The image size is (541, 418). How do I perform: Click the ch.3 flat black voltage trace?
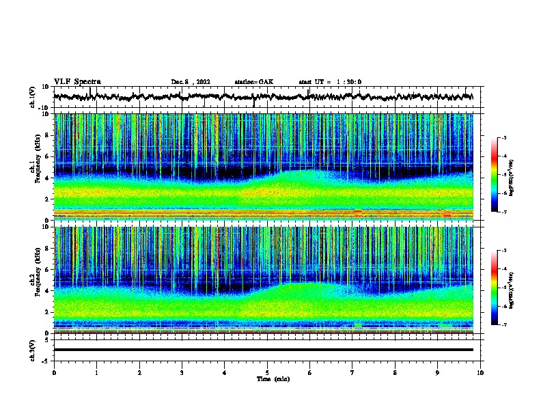[264, 350]
